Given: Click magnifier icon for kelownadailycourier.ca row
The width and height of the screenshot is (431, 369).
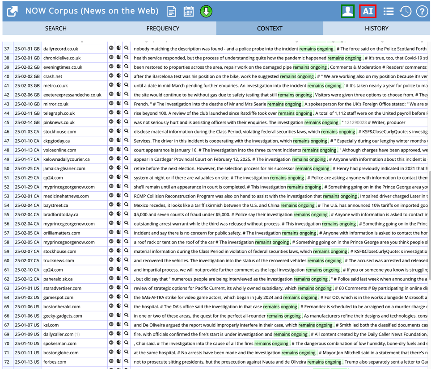Looking at the screenshot, I should (126, 159).
